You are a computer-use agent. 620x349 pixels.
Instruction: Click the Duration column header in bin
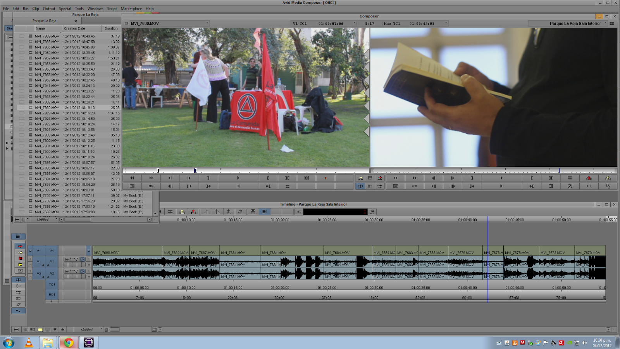pyautogui.click(x=111, y=28)
